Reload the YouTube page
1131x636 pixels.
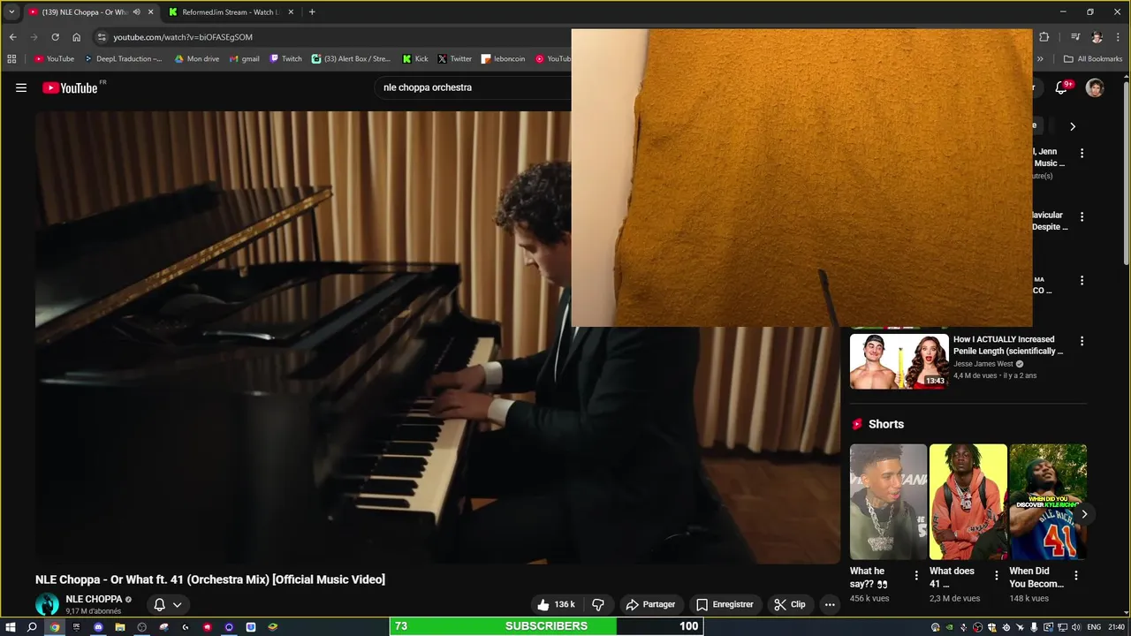point(55,37)
